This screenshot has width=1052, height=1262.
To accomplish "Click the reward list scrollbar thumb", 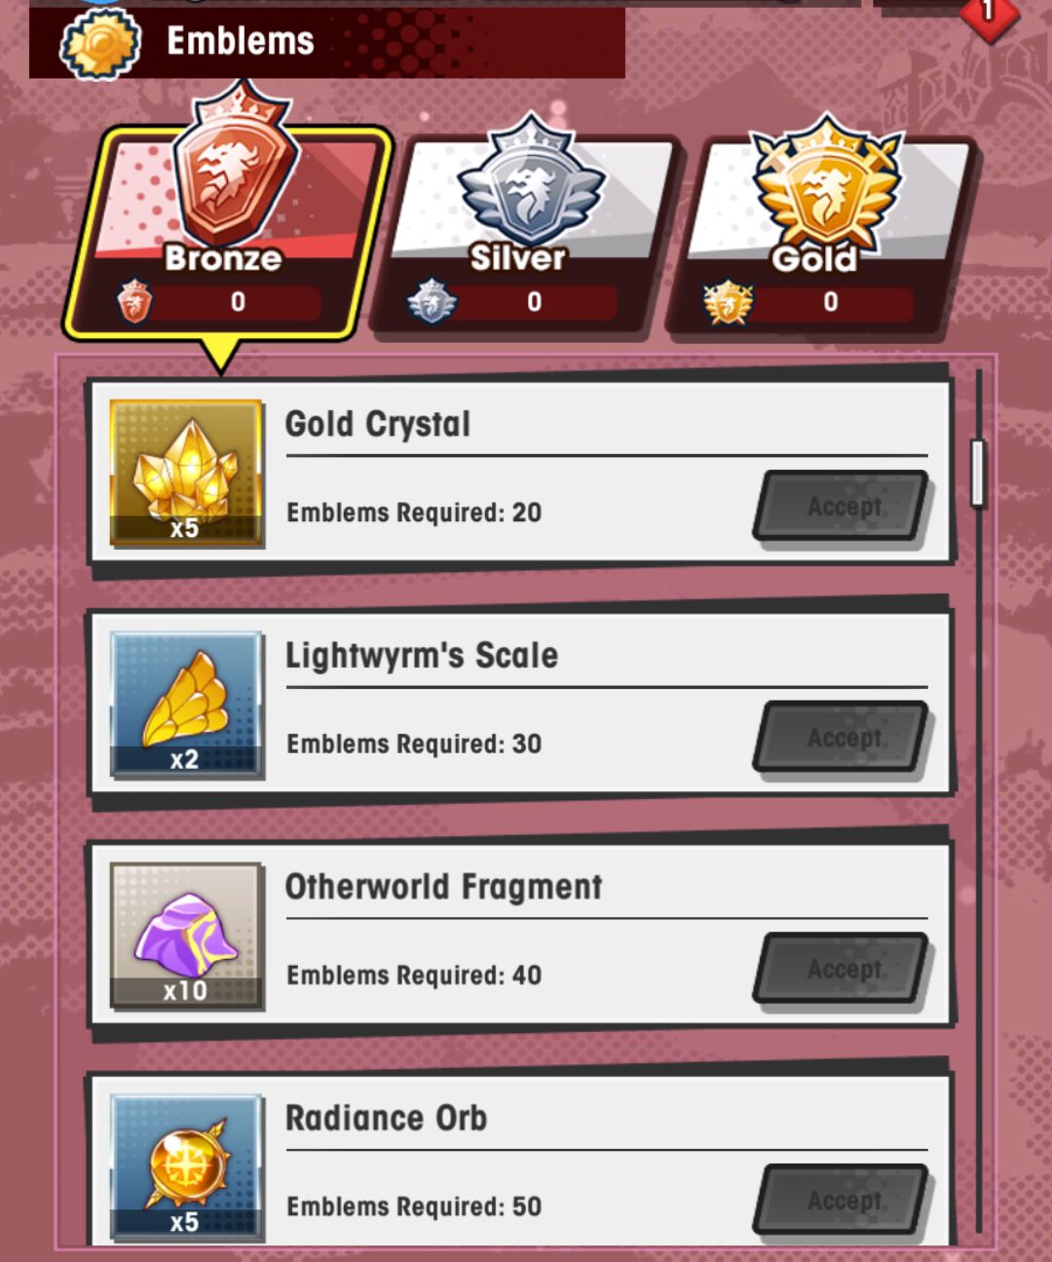I will tap(978, 473).
